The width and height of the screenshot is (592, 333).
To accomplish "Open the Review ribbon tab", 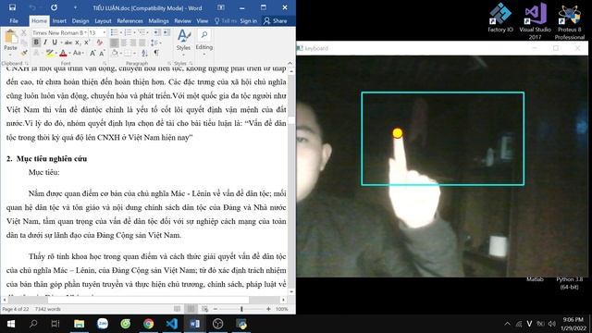I will click(183, 20).
